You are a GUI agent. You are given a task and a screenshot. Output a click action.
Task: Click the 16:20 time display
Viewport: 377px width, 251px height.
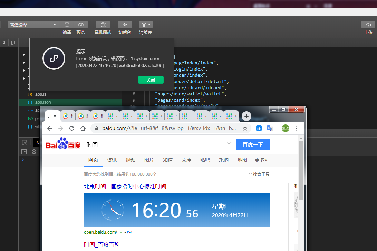pos(156,210)
